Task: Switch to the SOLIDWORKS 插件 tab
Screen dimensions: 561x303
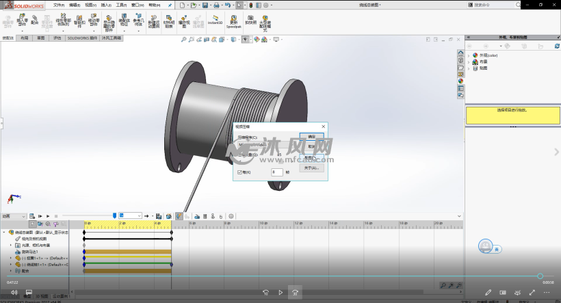Action: coord(81,38)
